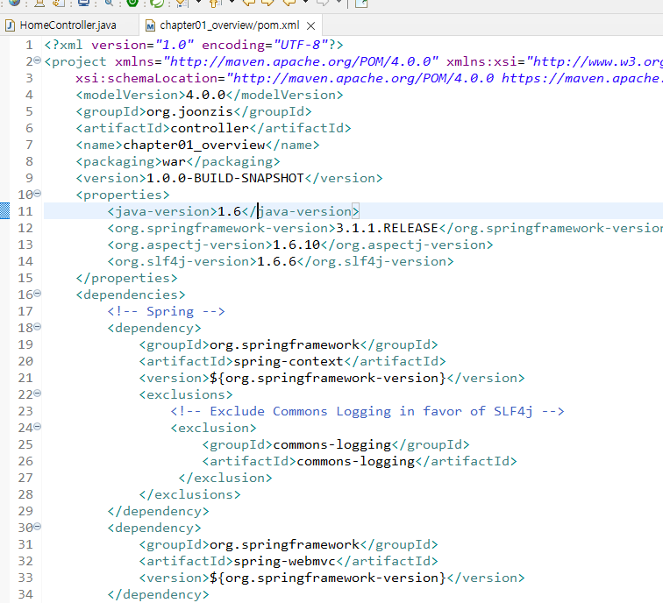Click the groupId commons-logging on line 25

(331, 444)
